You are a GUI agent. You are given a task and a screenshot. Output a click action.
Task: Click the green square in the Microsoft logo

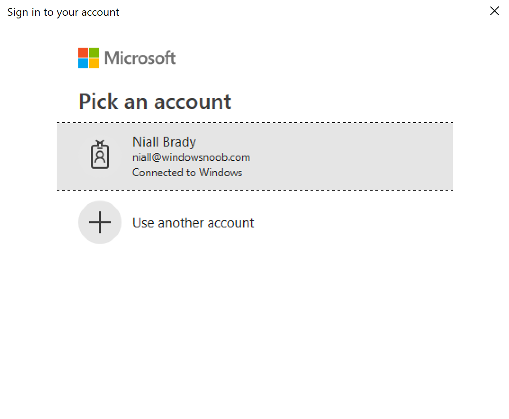[94, 53]
